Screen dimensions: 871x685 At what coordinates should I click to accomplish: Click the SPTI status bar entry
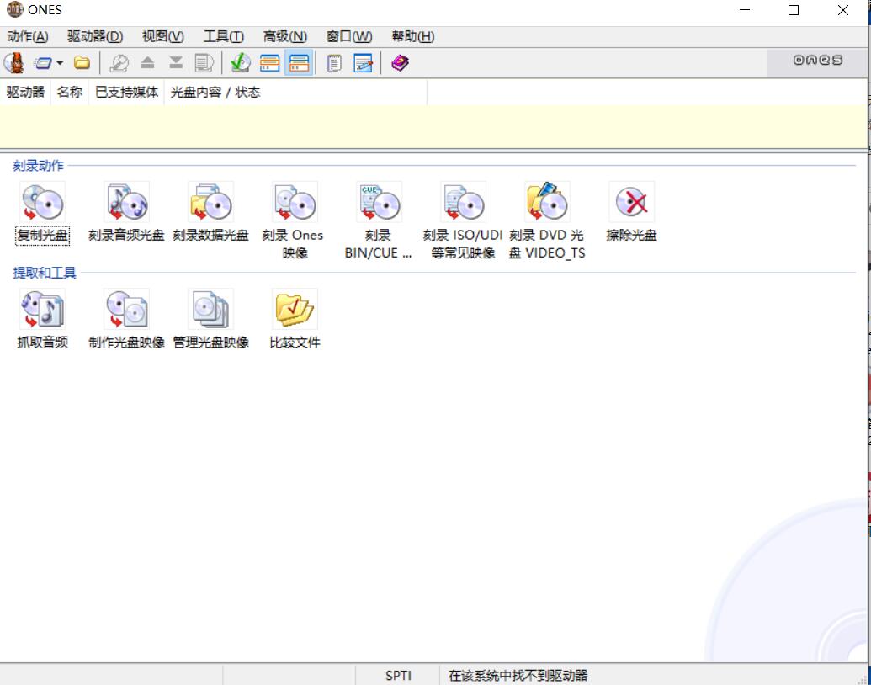coord(398,676)
